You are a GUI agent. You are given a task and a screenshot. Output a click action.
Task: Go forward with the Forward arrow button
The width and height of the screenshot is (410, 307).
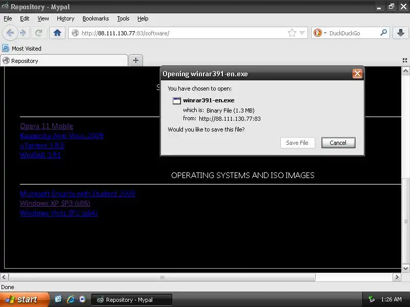coord(23,33)
